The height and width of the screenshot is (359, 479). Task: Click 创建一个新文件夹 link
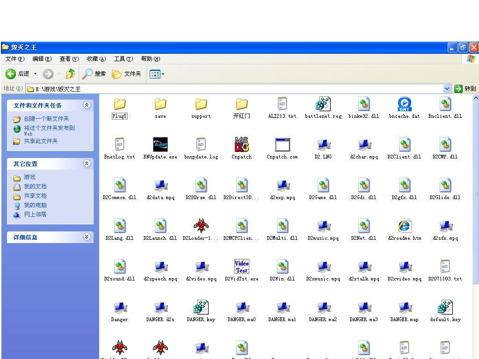46,119
